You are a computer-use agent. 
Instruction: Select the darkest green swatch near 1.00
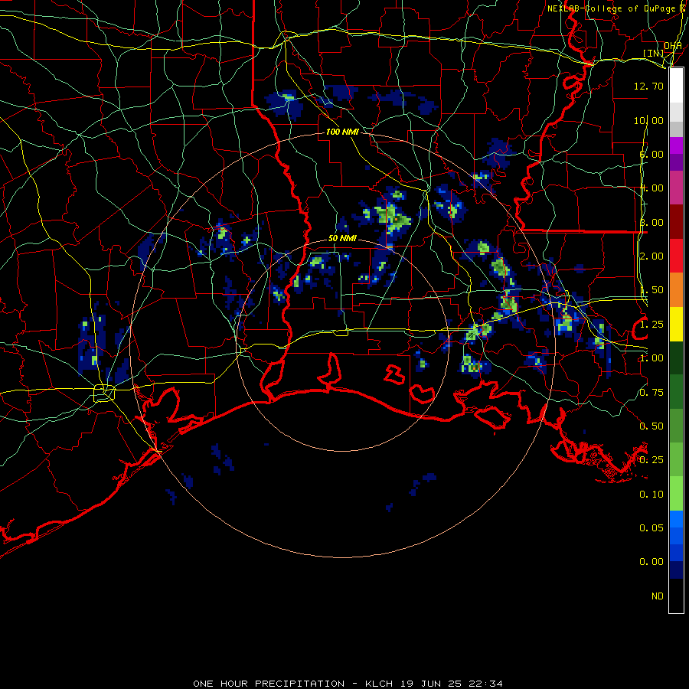(676, 358)
